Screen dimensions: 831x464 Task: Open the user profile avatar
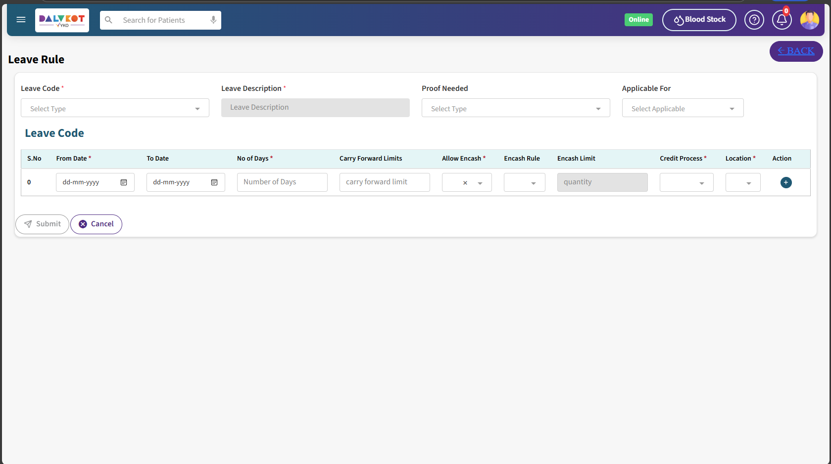pos(809,20)
